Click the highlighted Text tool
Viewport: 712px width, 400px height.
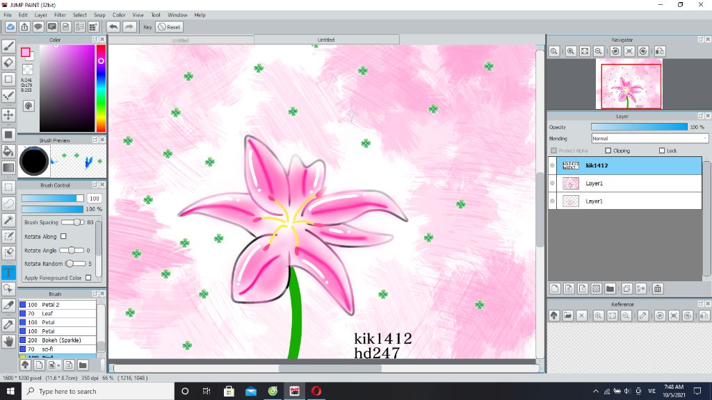(8, 272)
